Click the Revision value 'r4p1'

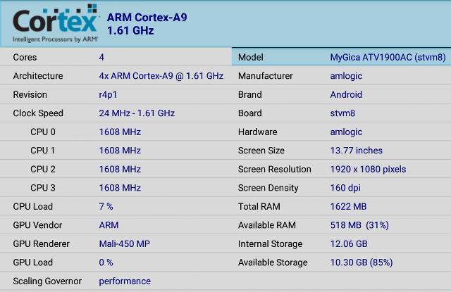point(108,95)
